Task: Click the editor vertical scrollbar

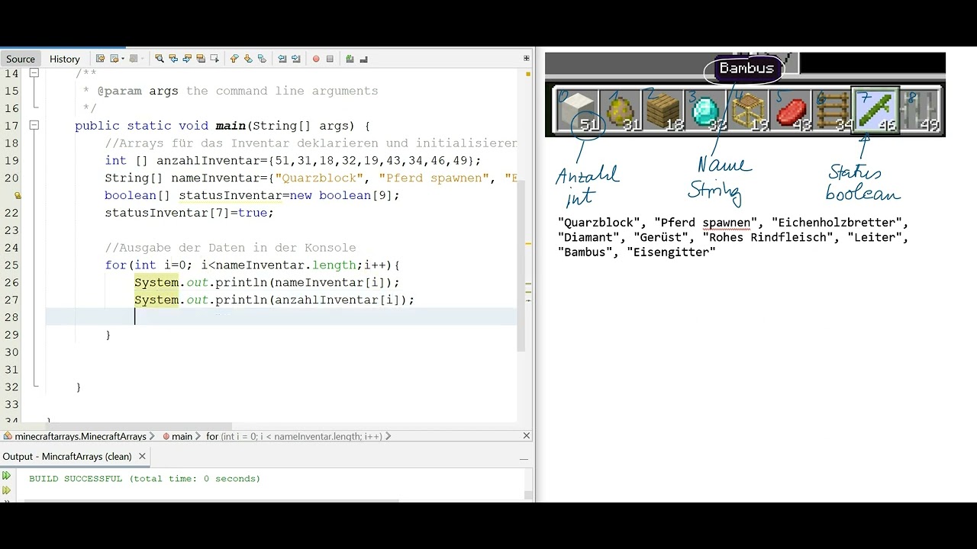Action: [x=521, y=267]
